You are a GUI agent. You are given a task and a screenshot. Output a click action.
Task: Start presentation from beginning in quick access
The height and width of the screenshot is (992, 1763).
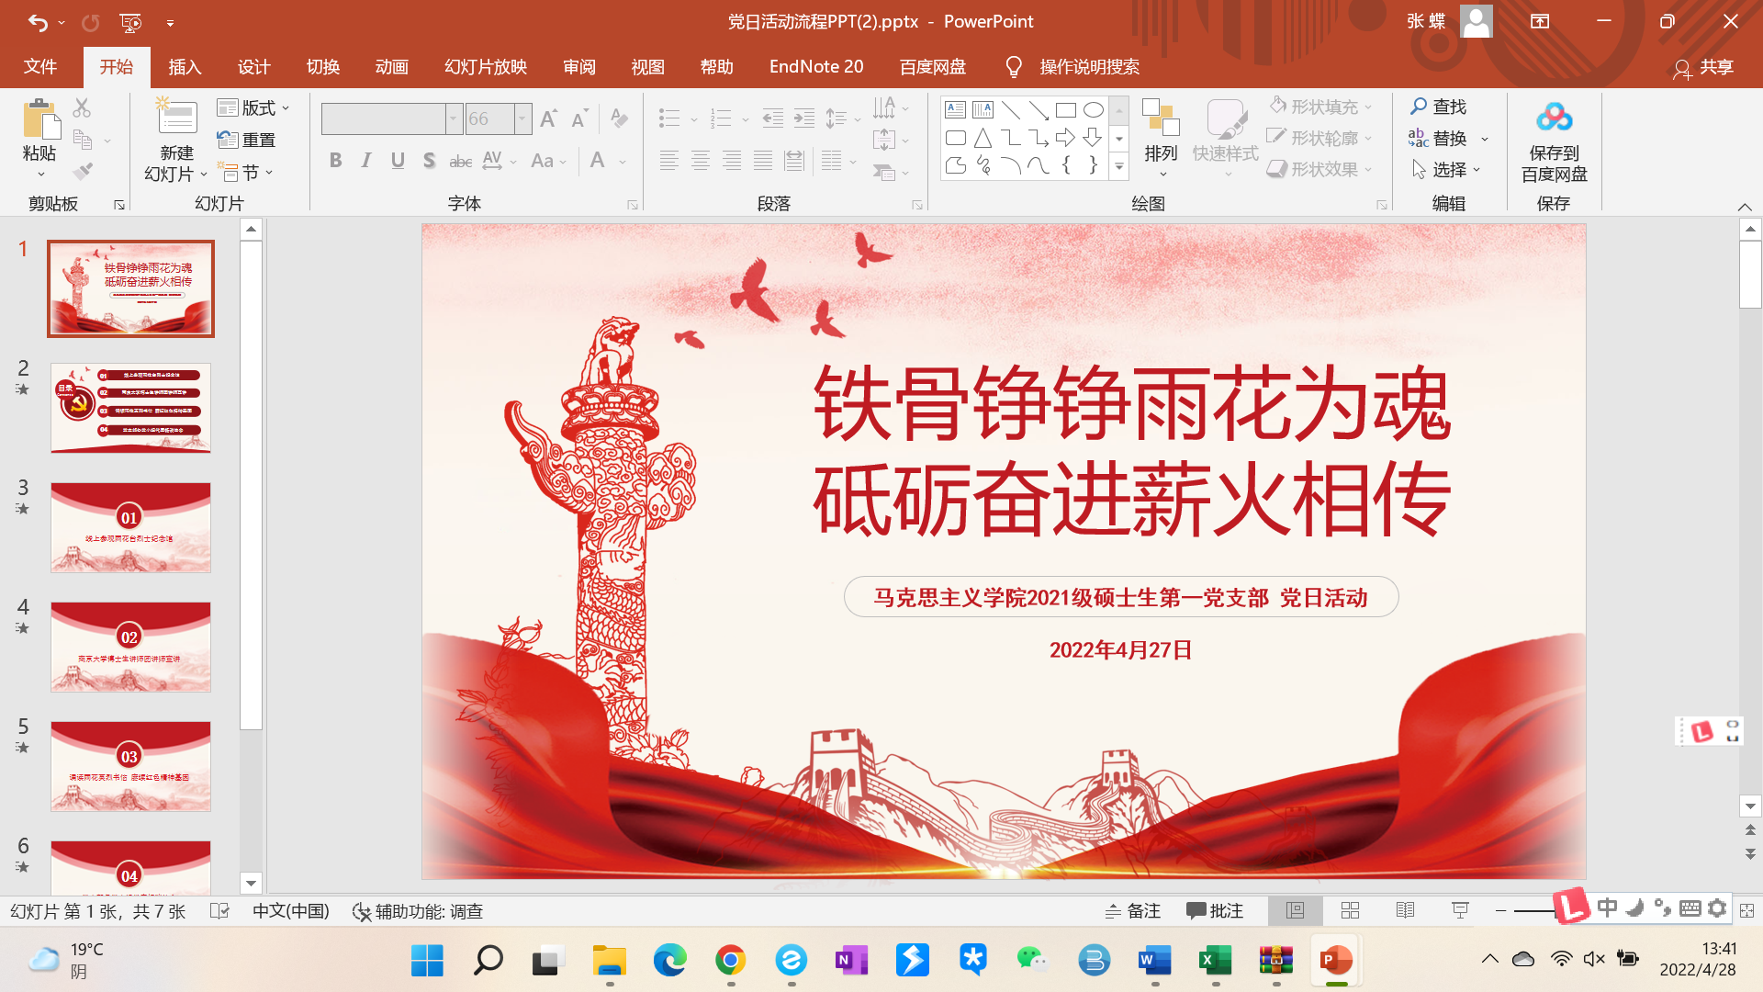coord(130,22)
